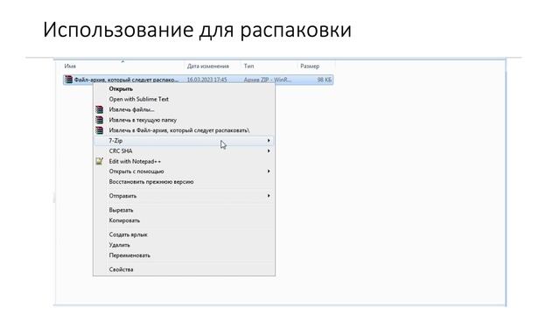Select file 'Файл-архив, который следует распако...'

[126, 80]
